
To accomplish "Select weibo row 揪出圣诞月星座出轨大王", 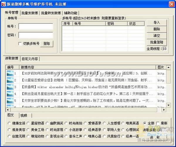I will point(86,94).
